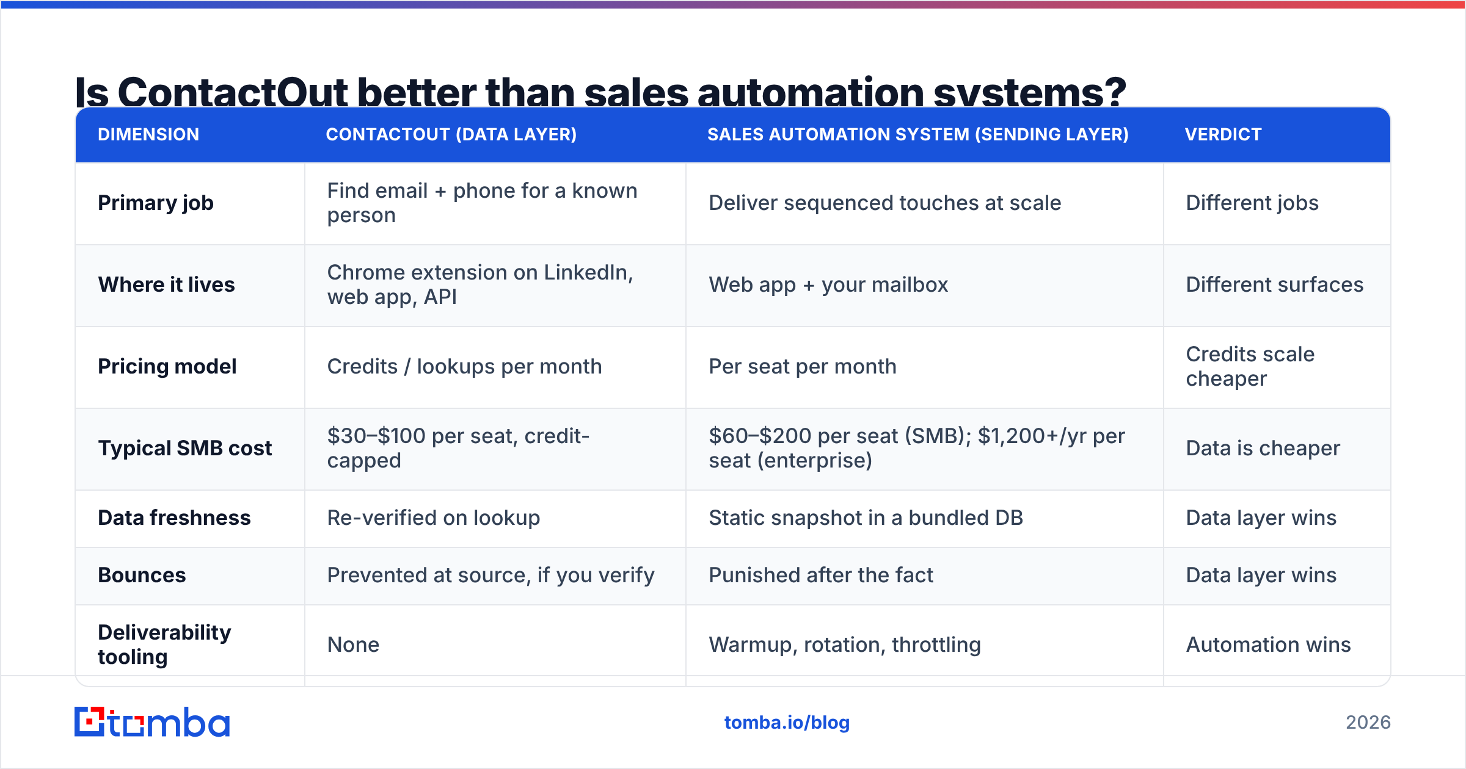This screenshot has width=1466, height=769.
Task: Click the 'Pricing model' row label
Action: coord(167,367)
